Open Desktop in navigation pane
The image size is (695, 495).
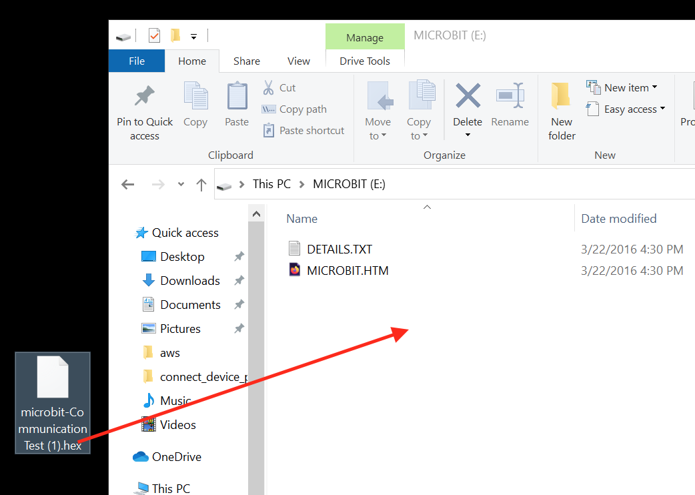pyautogui.click(x=182, y=257)
